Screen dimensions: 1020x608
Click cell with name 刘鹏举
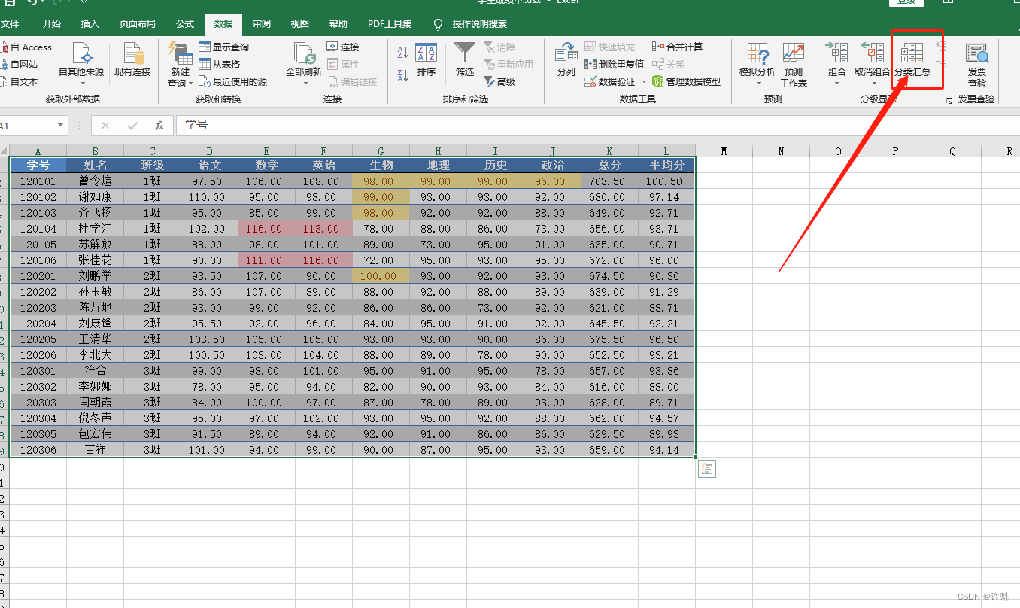[95, 276]
